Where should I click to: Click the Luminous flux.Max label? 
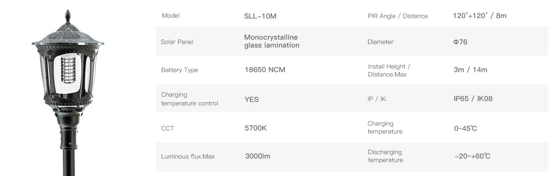point(188,157)
